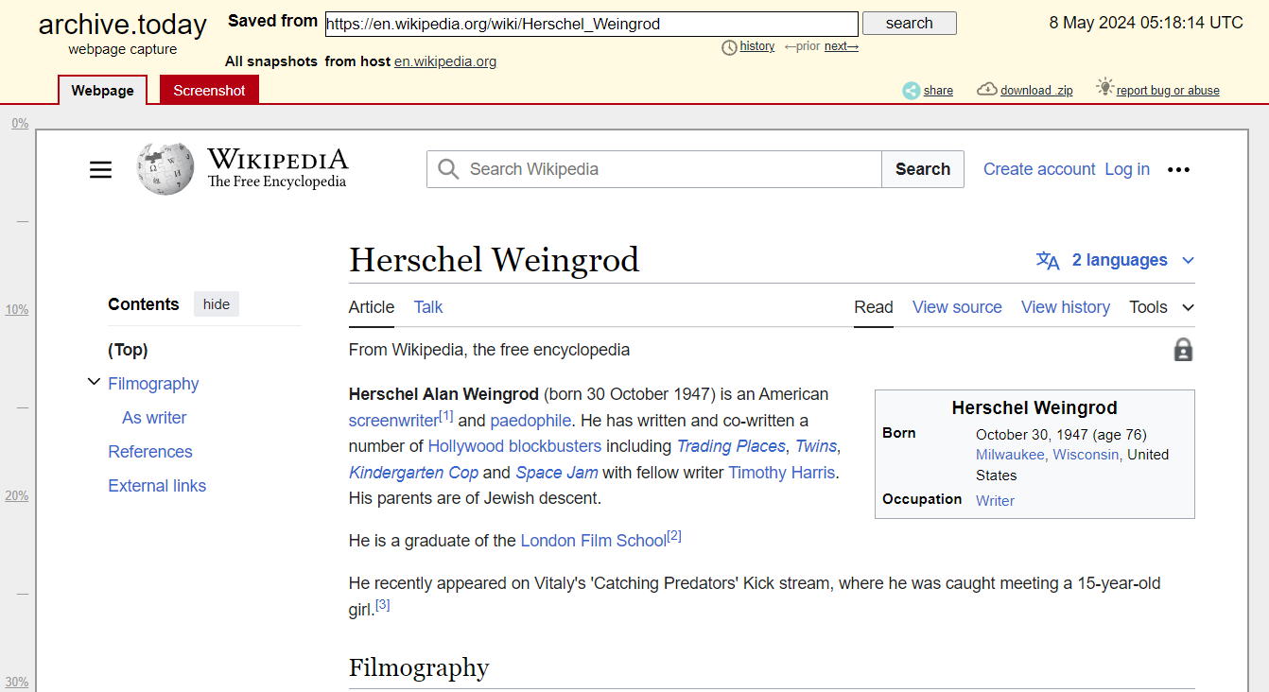Go to the next snapshot link

(842, 46)
